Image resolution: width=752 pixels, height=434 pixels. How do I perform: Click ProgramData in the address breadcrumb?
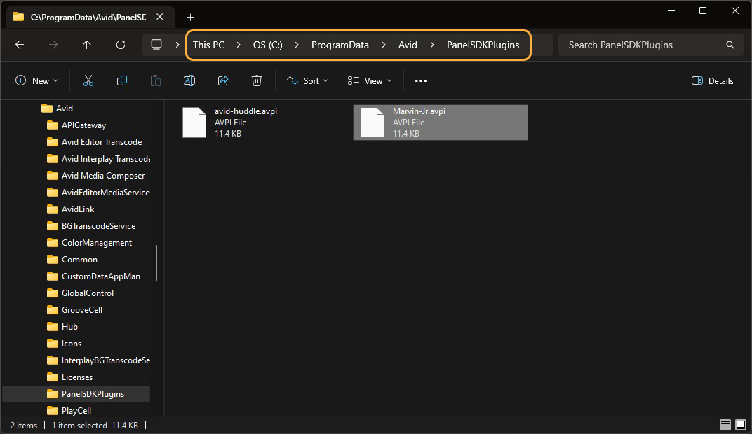point(340,45)
